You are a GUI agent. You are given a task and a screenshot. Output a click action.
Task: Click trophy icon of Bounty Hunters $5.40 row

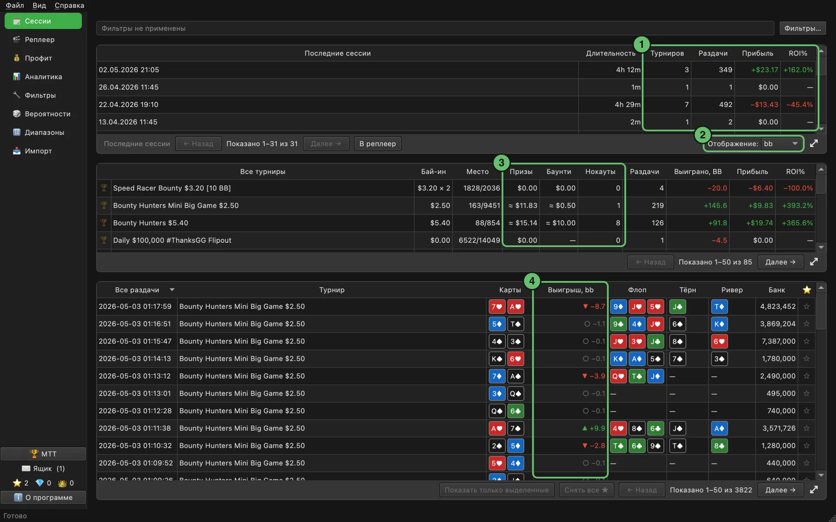(104, 223)
